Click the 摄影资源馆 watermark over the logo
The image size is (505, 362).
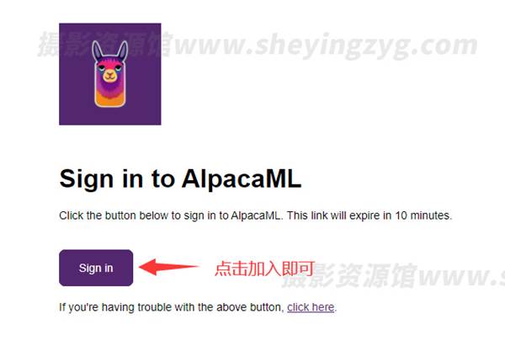[105, 45]
